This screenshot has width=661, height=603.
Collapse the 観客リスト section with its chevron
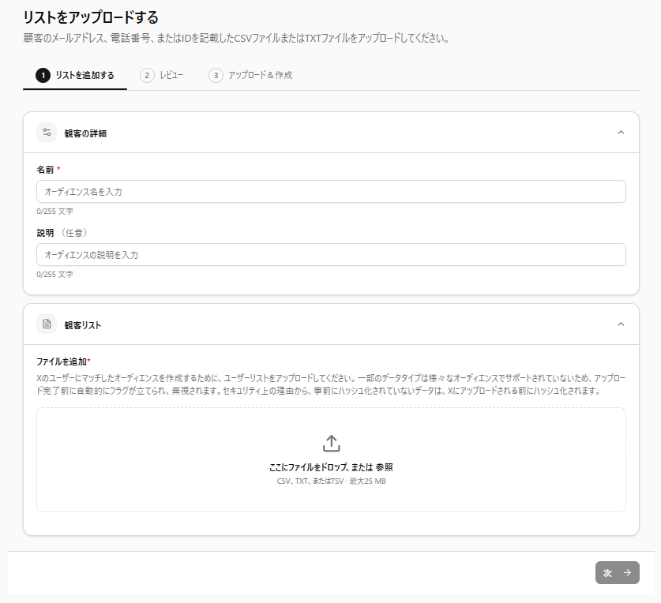[x=621, y=324]
